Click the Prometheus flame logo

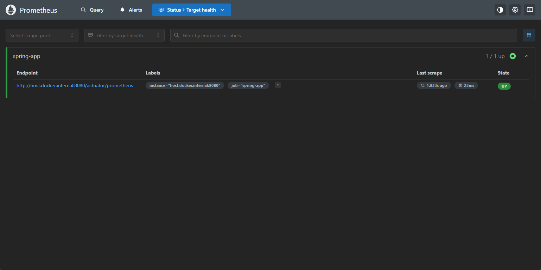[x=11, y=10]
